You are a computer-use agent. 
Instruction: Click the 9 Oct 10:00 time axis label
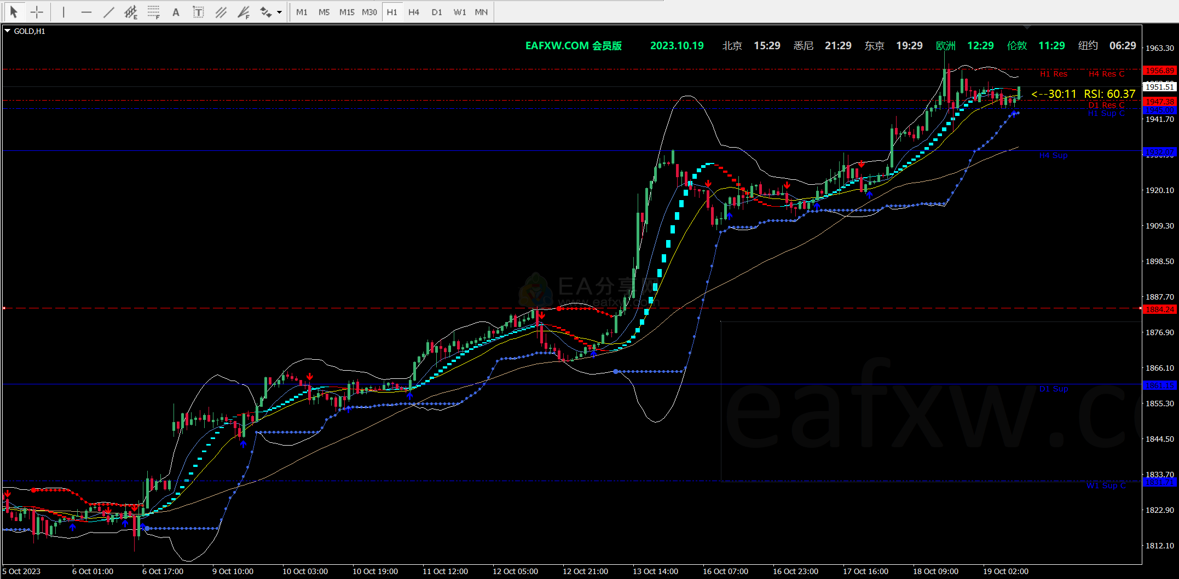pos(233,571)
